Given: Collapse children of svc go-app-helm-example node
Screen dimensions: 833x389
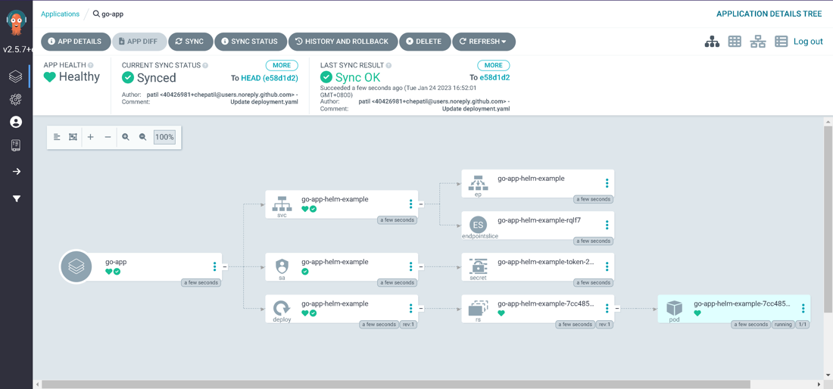Looking at the screenshot, I should coord(421,204).
